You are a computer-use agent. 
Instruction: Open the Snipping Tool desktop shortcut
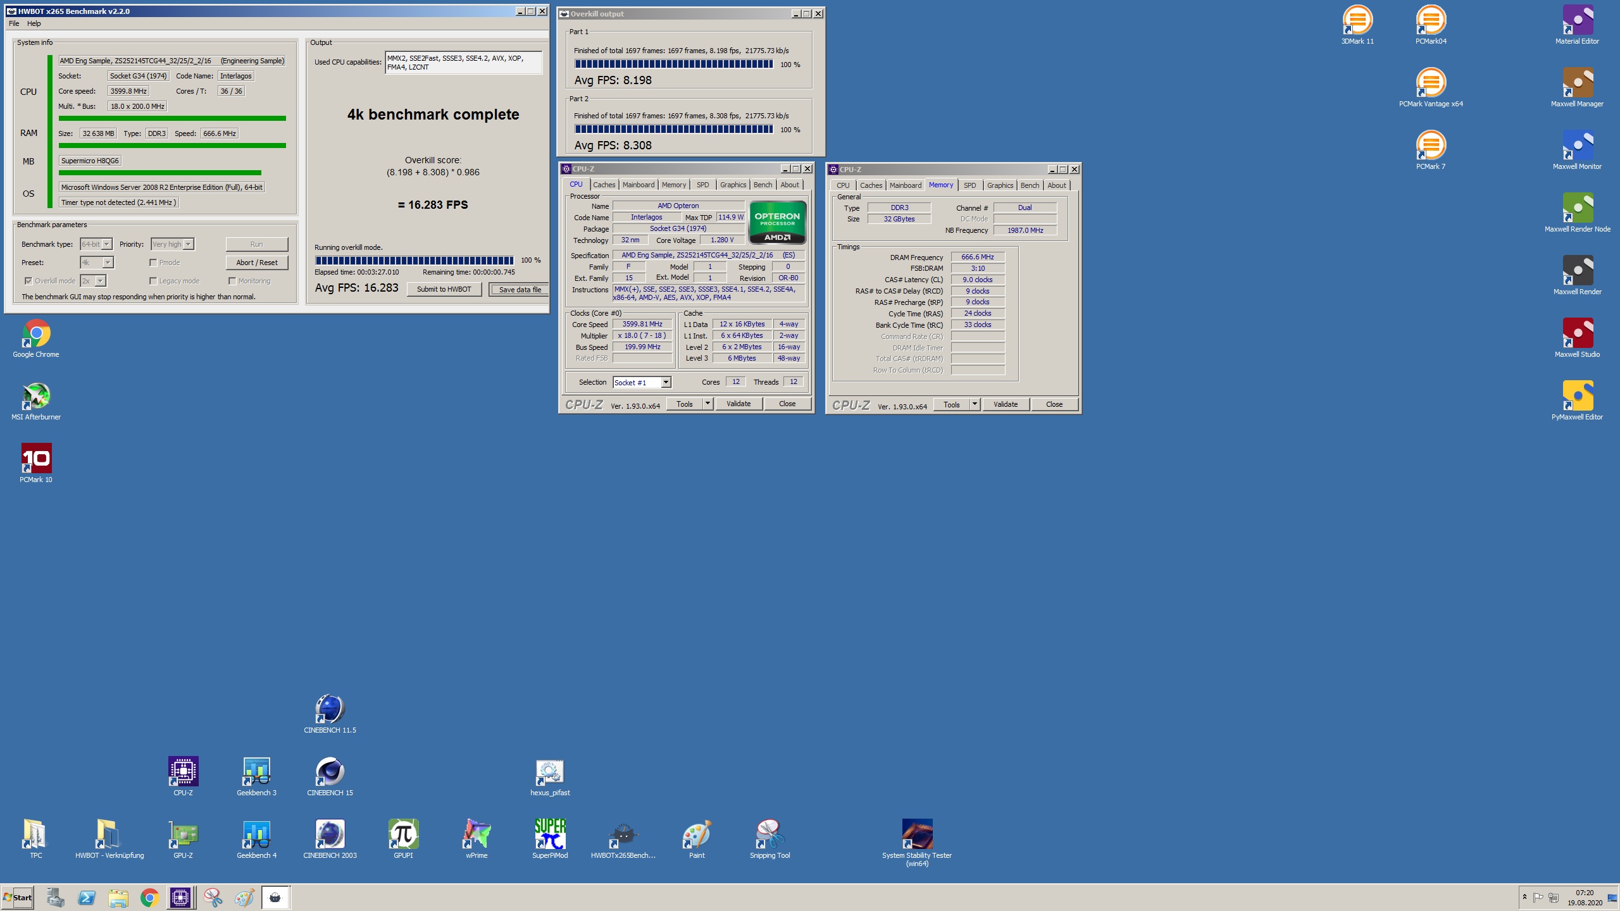coord(770,840)
